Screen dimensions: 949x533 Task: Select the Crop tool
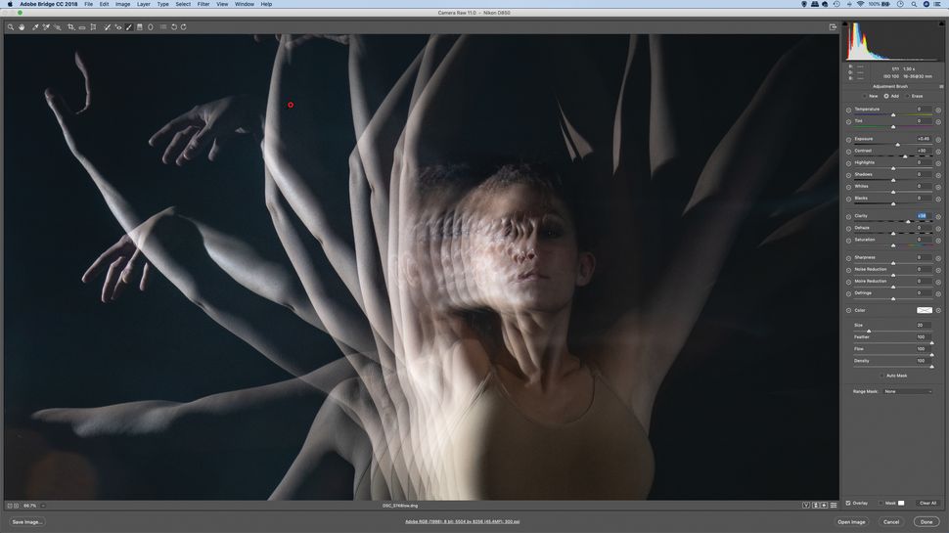tap(70, 27)
